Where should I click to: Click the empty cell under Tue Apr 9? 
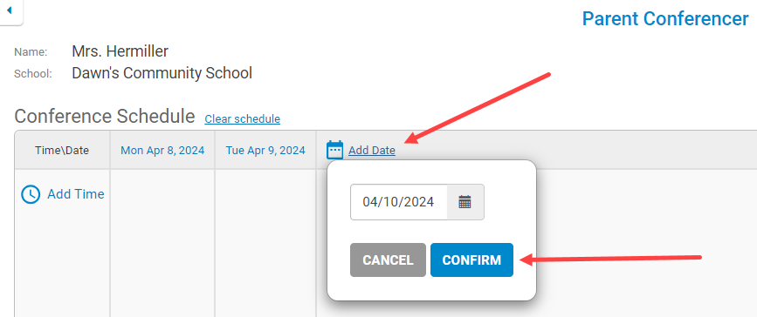[265, 243]
